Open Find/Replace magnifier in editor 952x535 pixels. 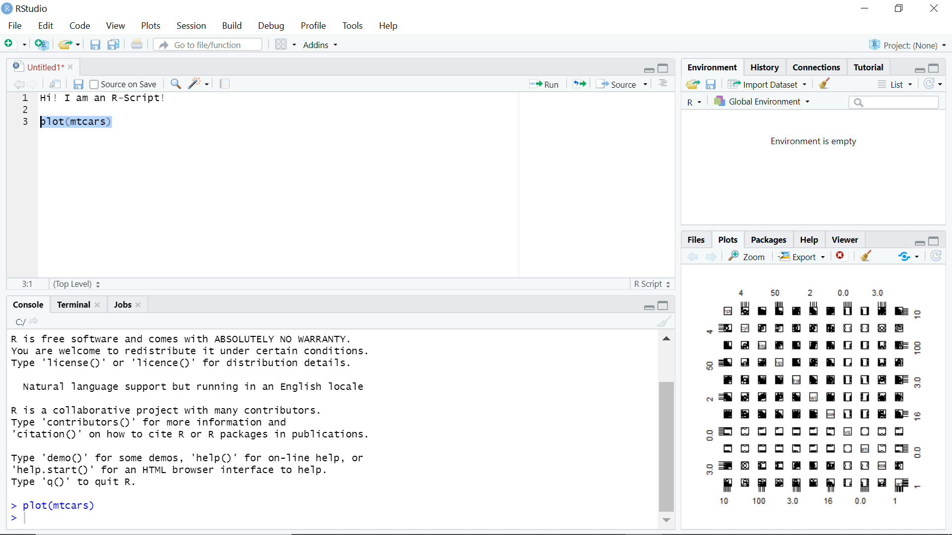[x=176, y=84]
